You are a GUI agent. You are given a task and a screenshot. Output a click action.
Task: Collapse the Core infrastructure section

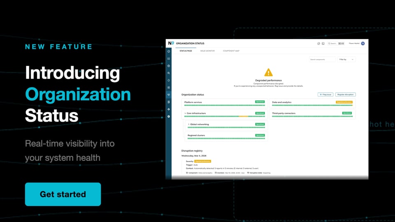tap(185, 113)
